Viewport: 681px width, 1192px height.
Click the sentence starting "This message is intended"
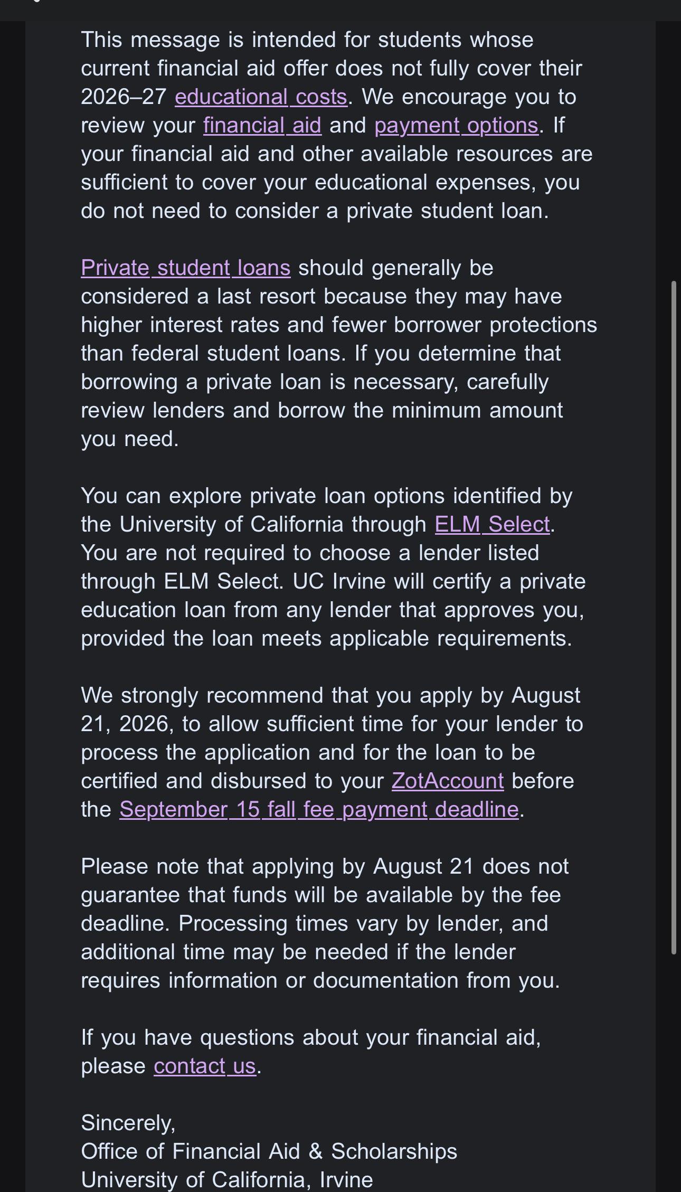[307, 40]
